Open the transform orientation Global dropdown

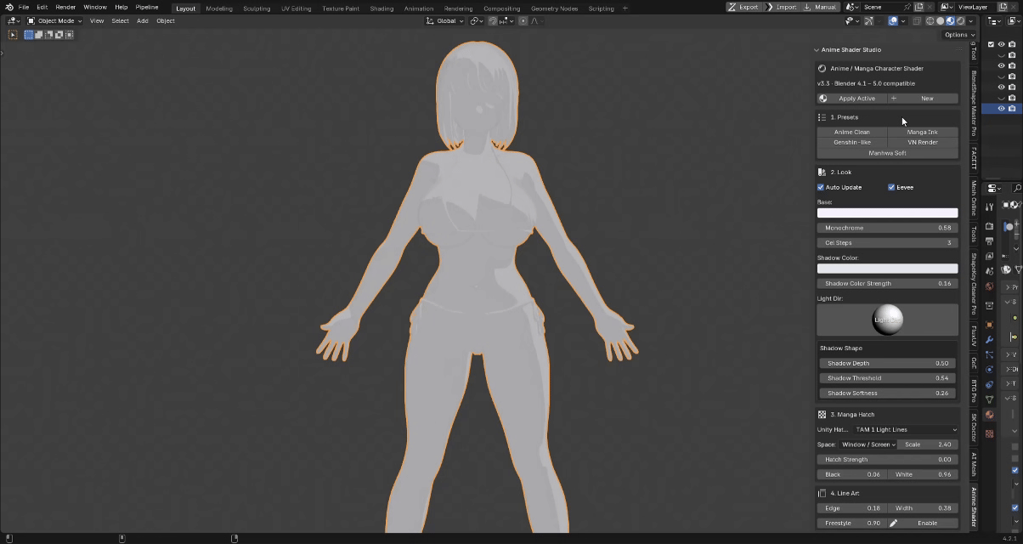(x=445, y=20)
